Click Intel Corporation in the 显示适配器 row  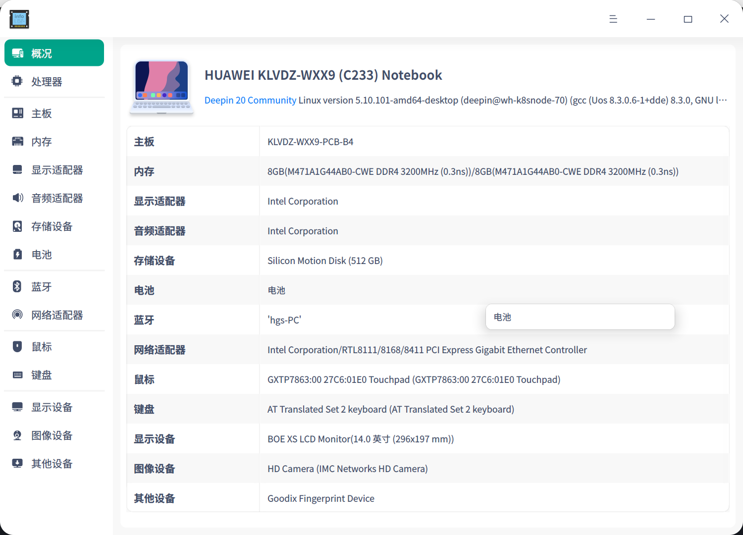pyautogui.click(x=303, y=201)
